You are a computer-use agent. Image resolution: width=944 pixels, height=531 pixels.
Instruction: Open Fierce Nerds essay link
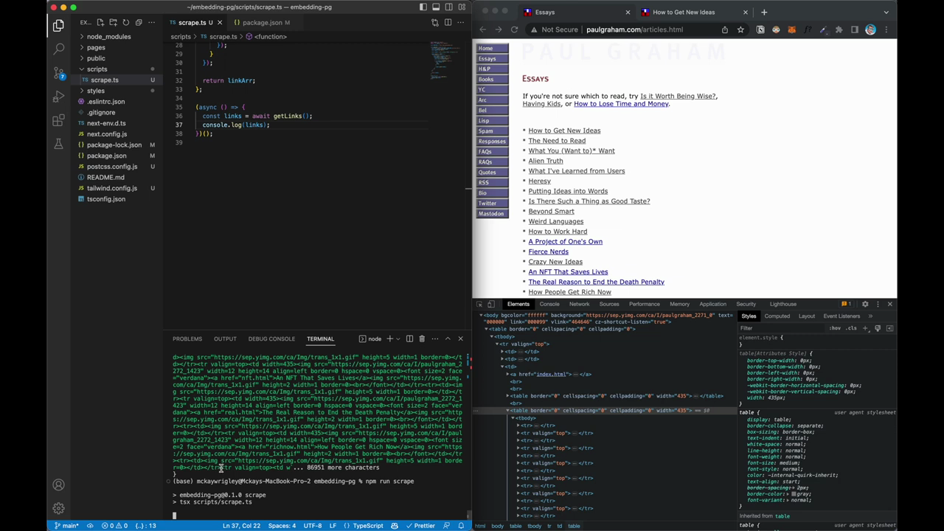(548, 251)
